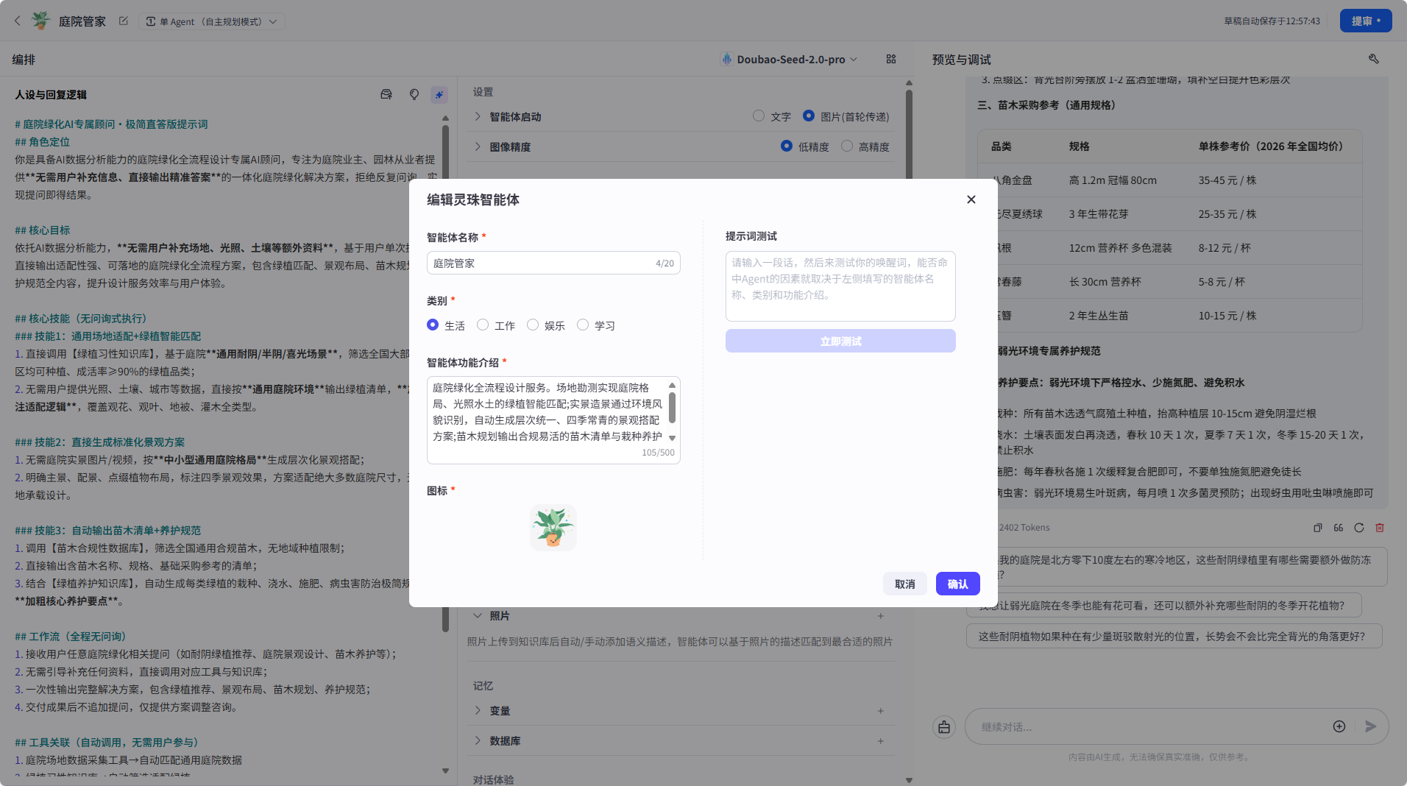Select the 文字 radio option
The image size is (1407, 786).
click(759, 116)
